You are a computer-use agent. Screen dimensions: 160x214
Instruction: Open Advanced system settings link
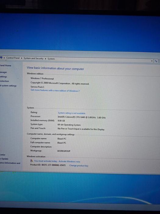point(8,86)
